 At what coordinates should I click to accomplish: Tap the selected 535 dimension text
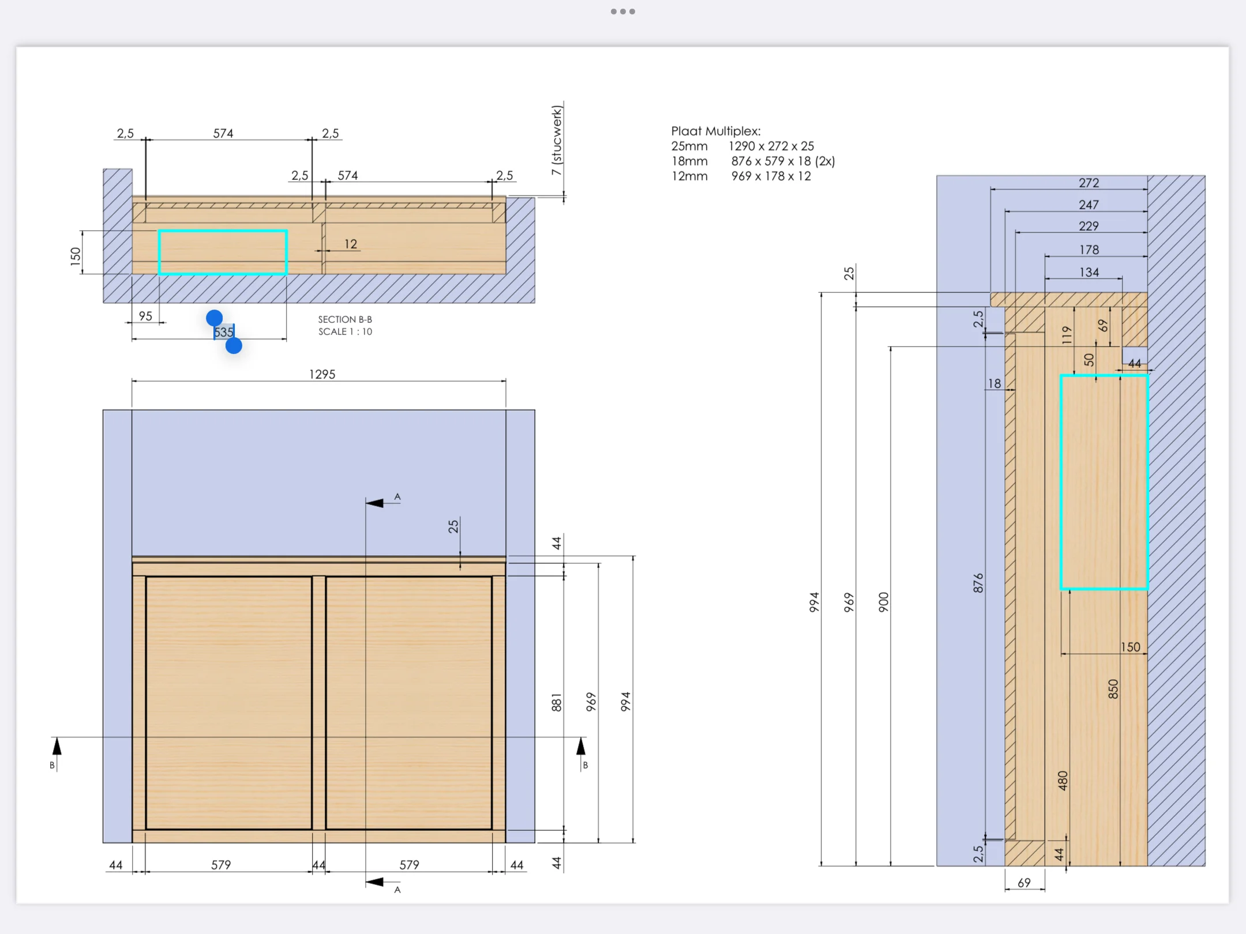pos(224,332)
